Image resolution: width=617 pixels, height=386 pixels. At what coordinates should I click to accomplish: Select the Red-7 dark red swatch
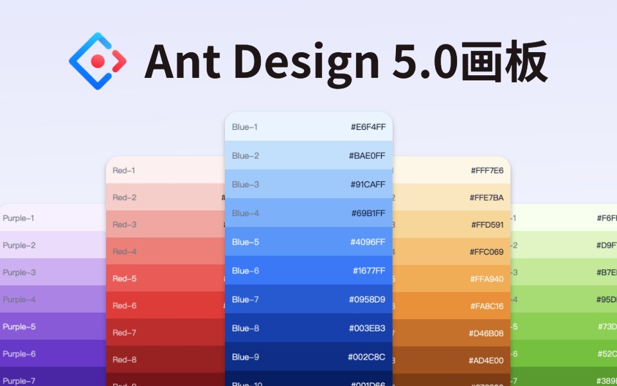pyautogui.click(x=165, y=333)
